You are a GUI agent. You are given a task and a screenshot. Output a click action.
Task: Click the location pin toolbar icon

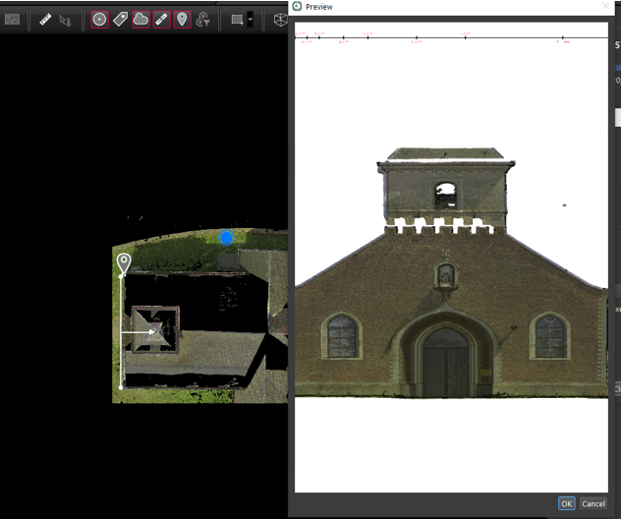click(x=182, y=19)
